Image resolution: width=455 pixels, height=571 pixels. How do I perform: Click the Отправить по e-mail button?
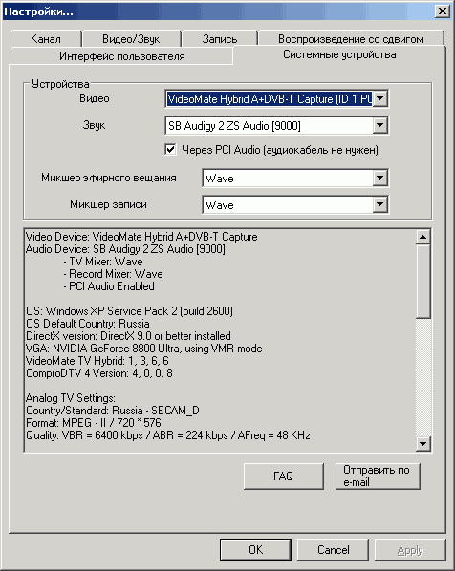pyautogui.click(x=378, y=476)
